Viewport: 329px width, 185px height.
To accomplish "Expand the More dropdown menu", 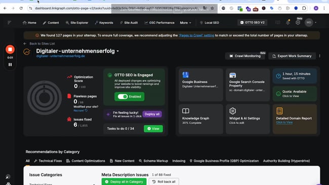I will (185, 23).
